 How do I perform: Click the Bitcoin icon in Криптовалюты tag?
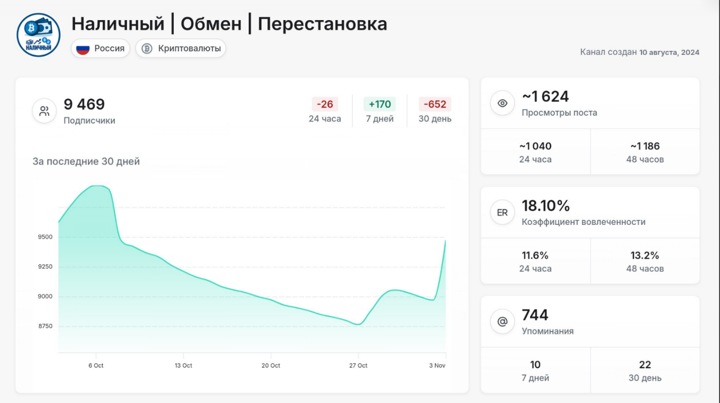click(147, 48)
